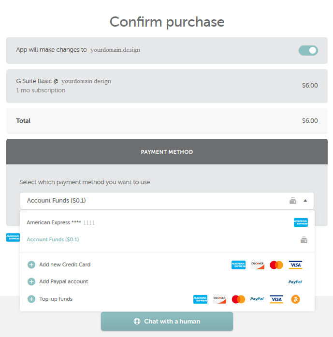Choose Account Funds ($0.1) option
The image size is (333, 337).
[167, 239]
